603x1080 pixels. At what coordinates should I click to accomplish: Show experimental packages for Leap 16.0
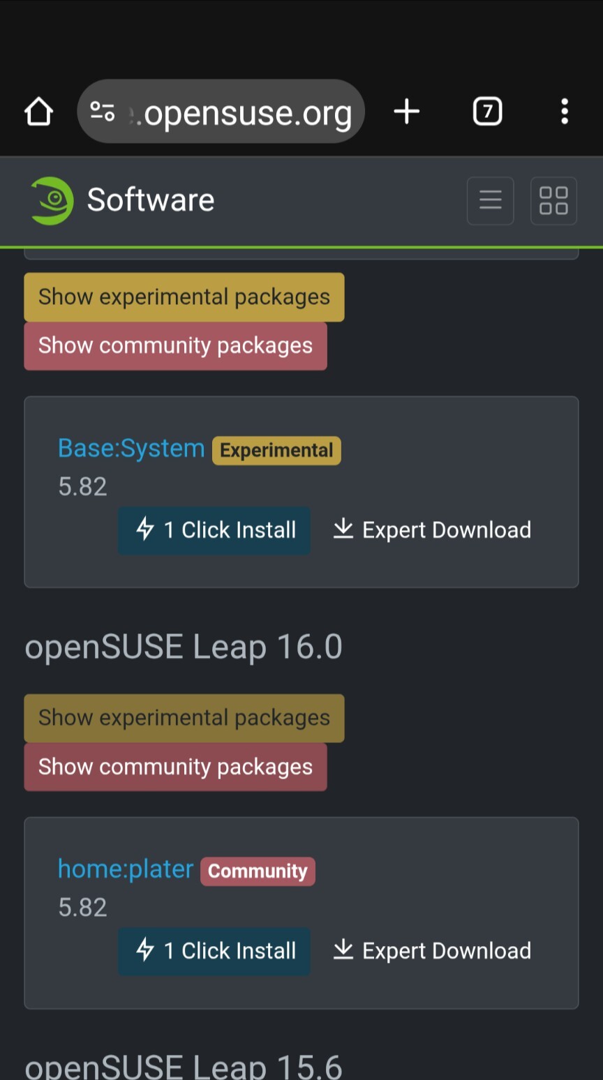tap(184, 718)
